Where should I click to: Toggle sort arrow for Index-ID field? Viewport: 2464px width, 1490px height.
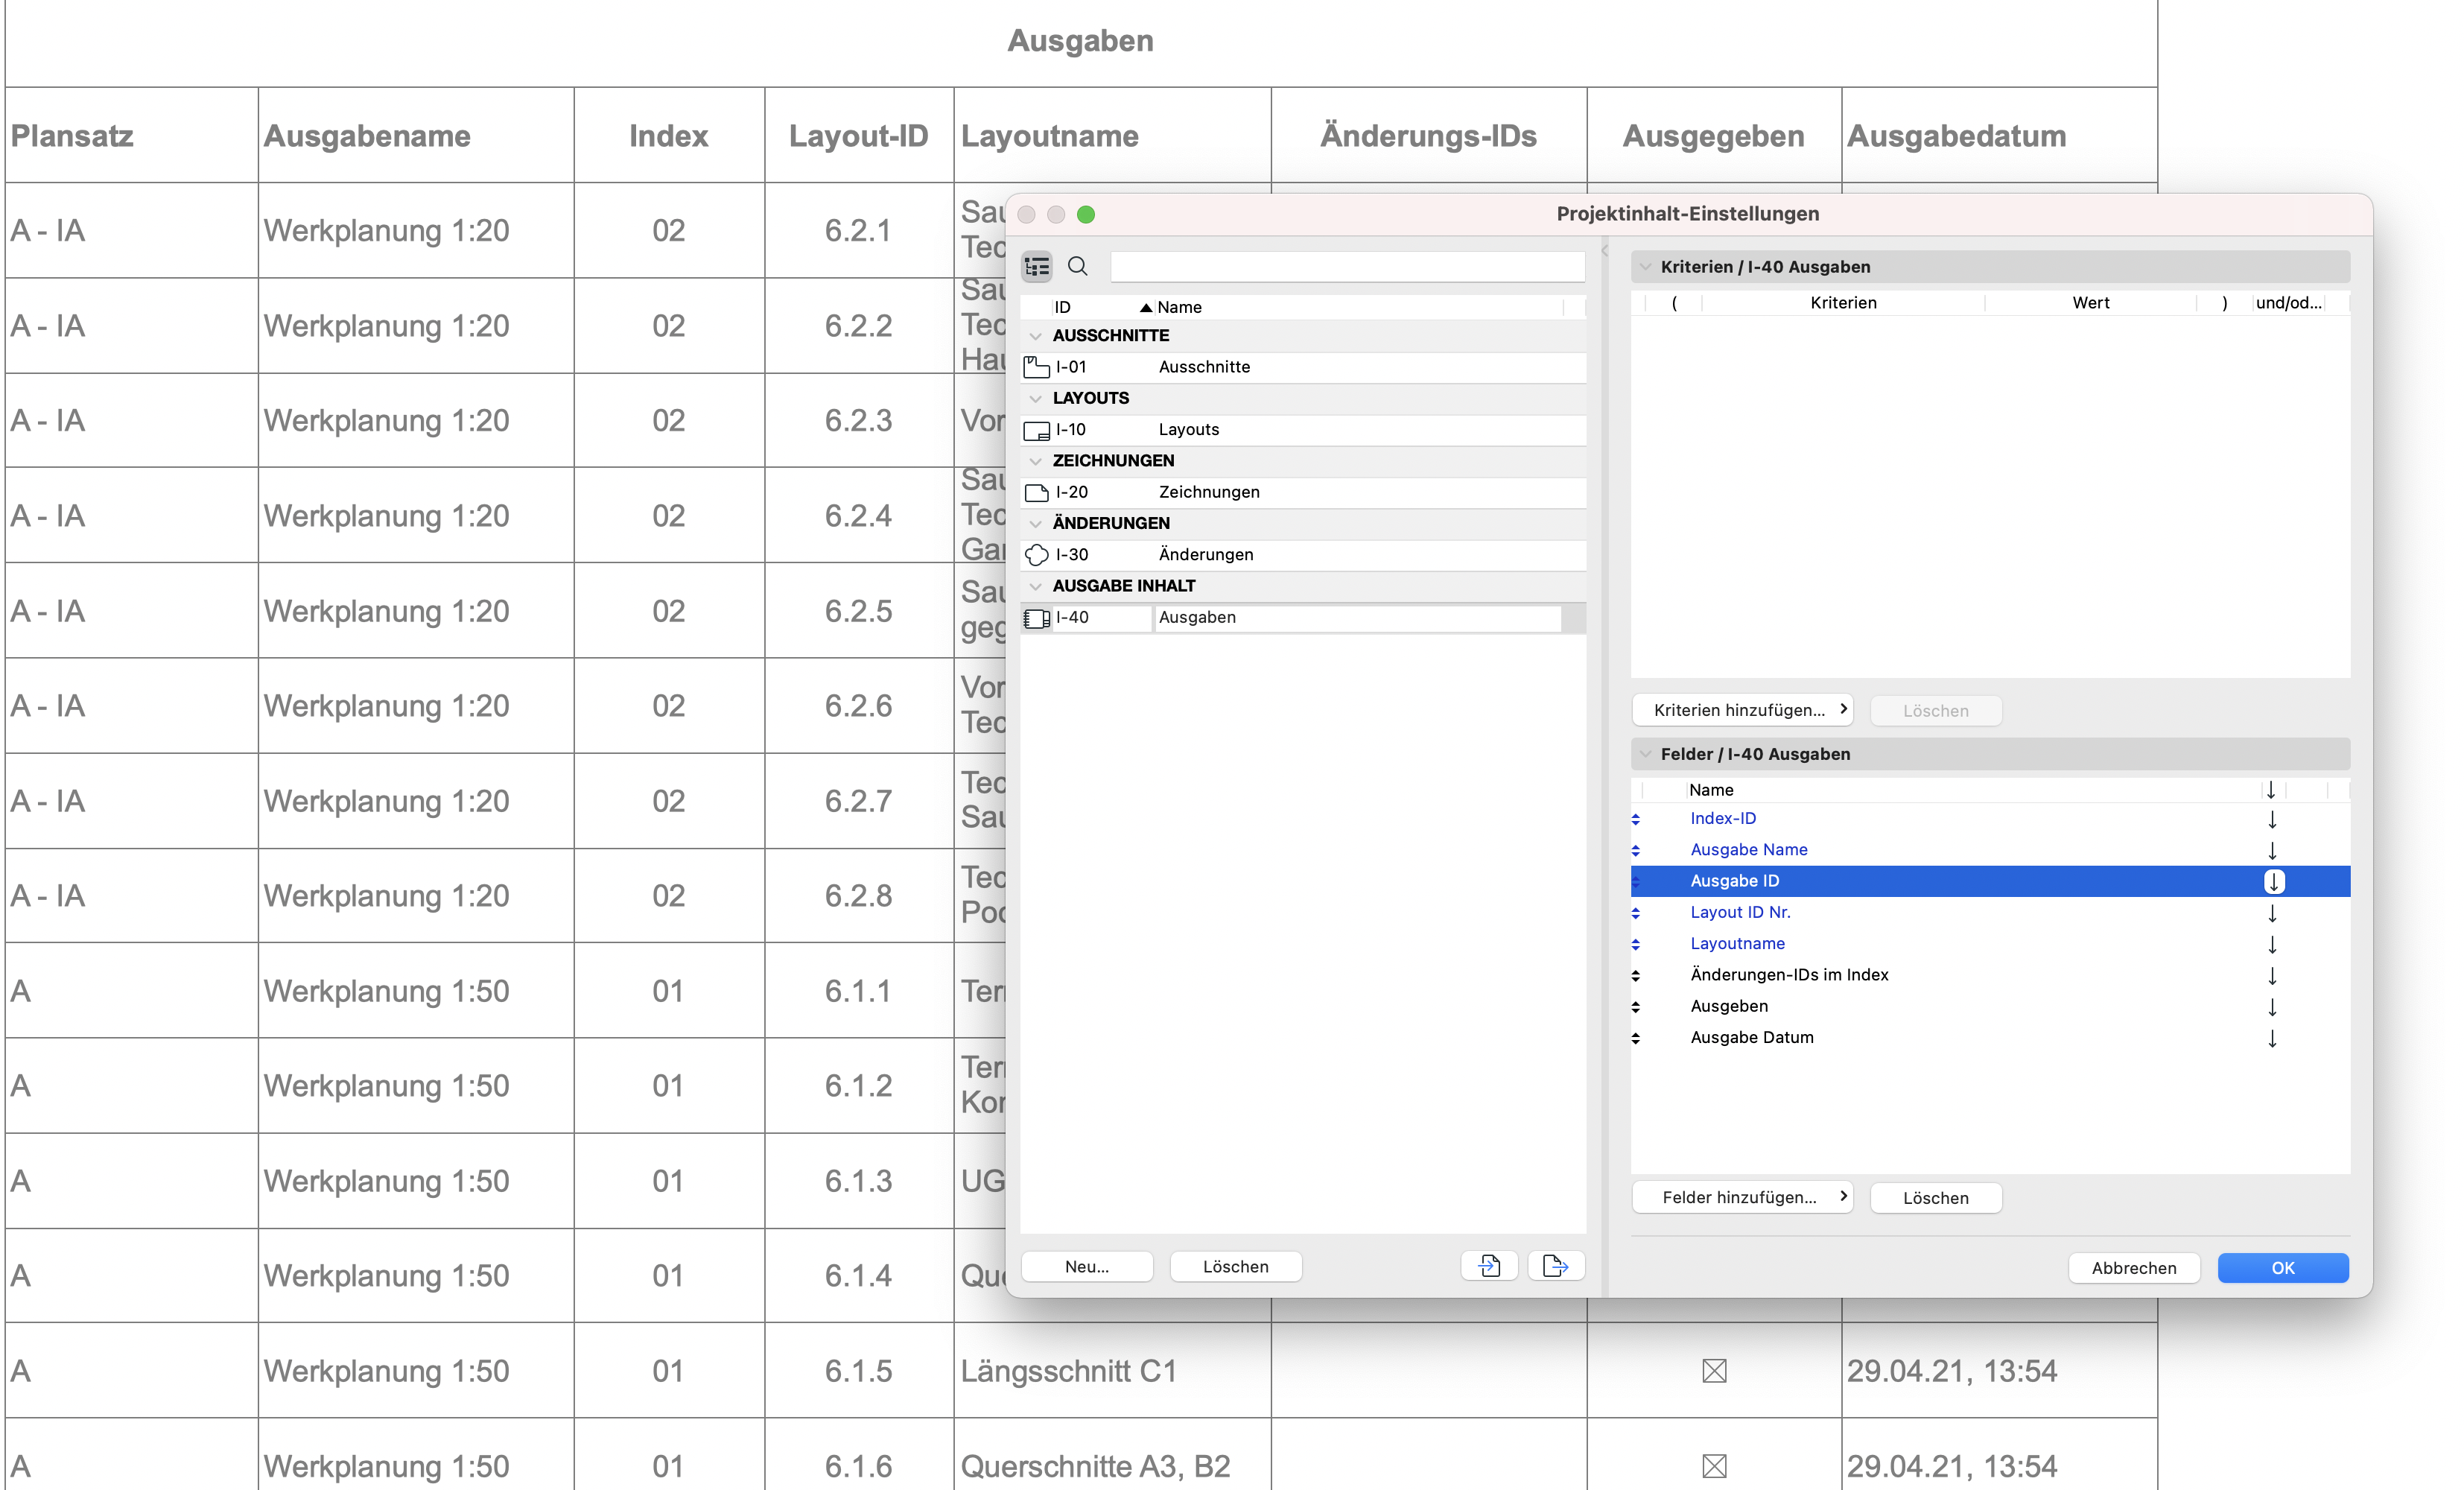2273,819
